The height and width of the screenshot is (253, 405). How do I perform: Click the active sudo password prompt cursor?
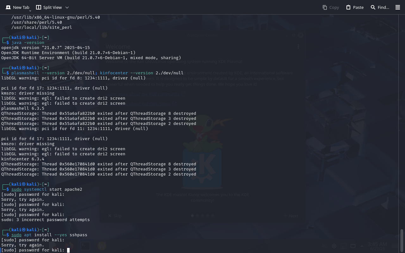coord(68,250)
